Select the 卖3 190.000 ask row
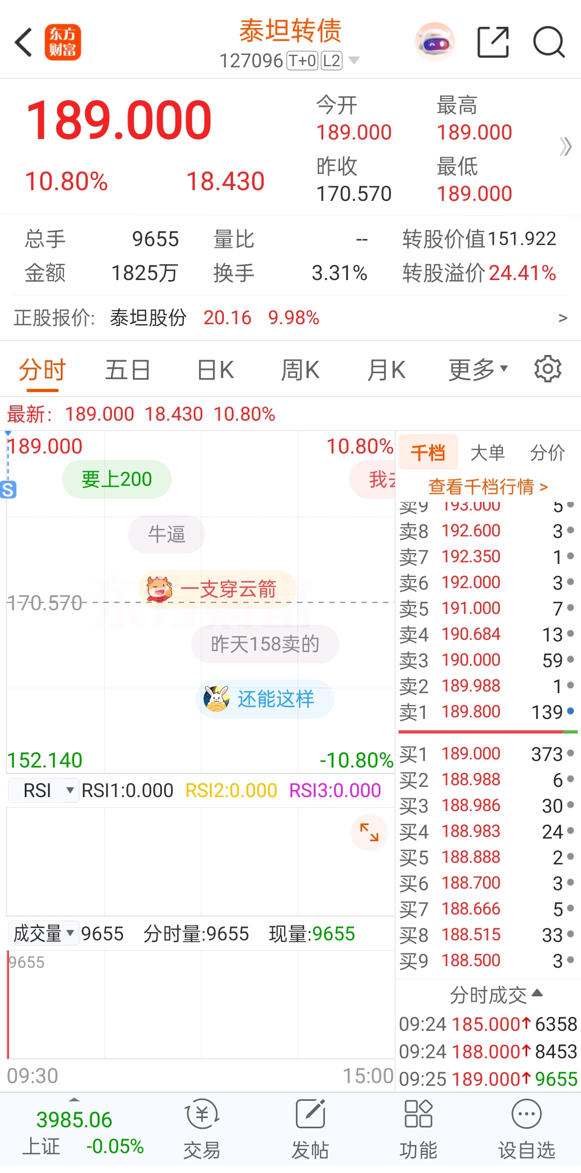581x1173 pixels. pyautogui.click(x=487, y=660)
